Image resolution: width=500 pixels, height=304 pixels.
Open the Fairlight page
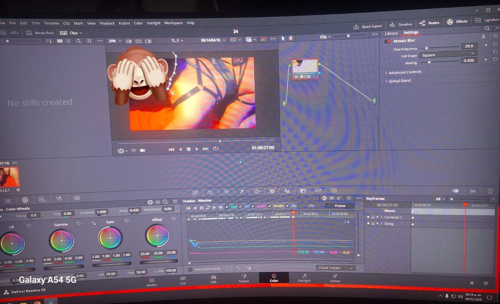(x=304, y=278)
